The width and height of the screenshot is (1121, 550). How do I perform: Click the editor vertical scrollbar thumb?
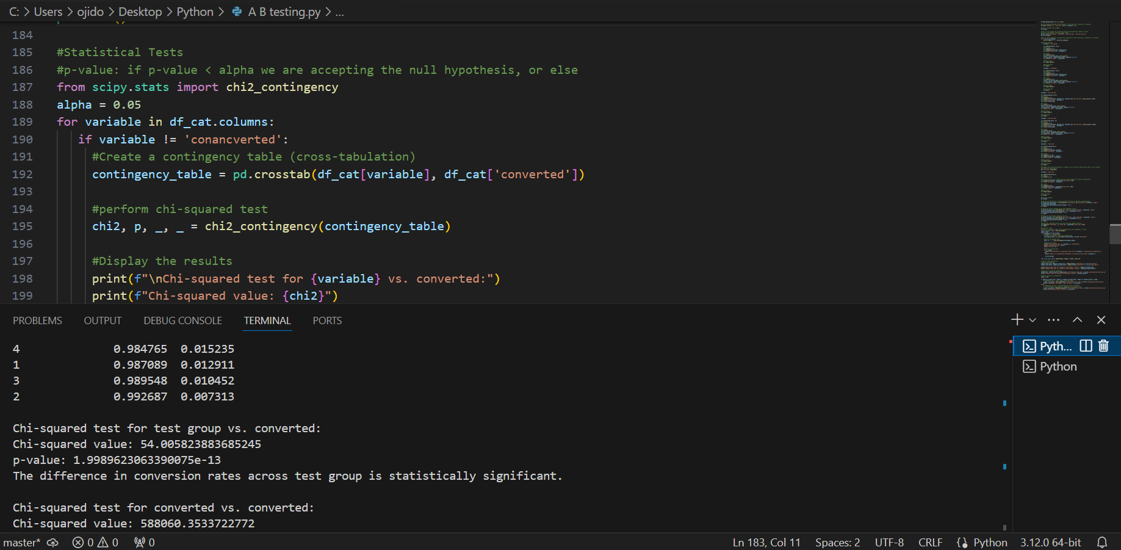click(x=1115, y=234)
